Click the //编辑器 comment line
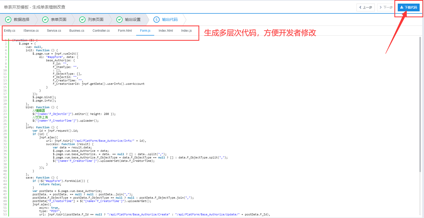 pos(39,111)
